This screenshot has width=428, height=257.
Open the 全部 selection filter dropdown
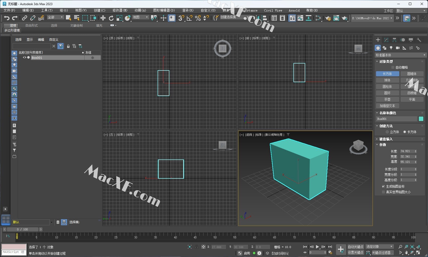coord(55,17)
